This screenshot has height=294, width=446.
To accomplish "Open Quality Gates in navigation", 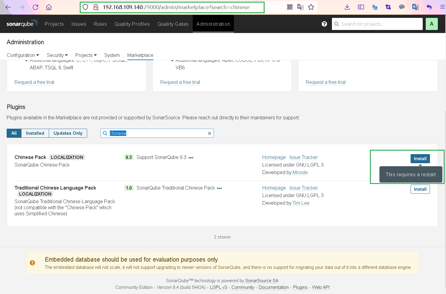I will point(173,24).
